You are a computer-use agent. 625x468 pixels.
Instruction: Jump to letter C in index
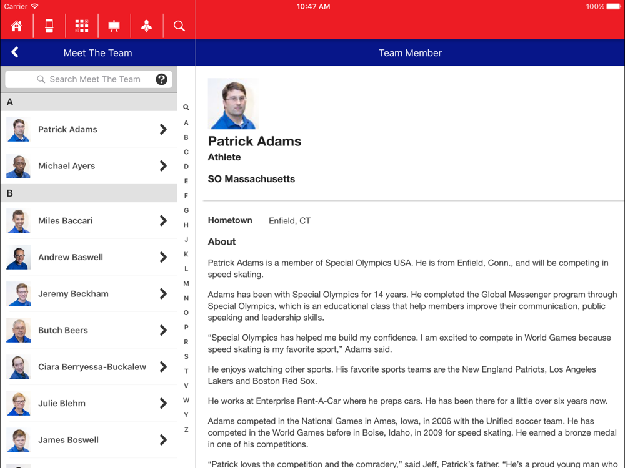(x=186, y=152)
